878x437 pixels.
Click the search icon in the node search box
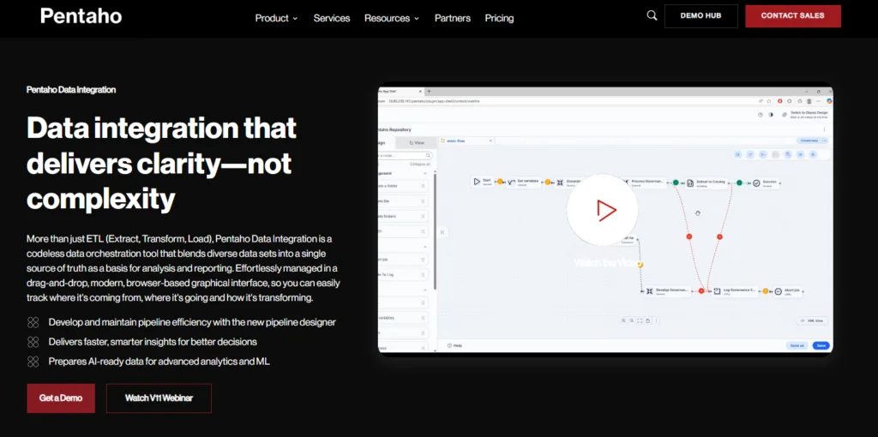click(429, 156)
